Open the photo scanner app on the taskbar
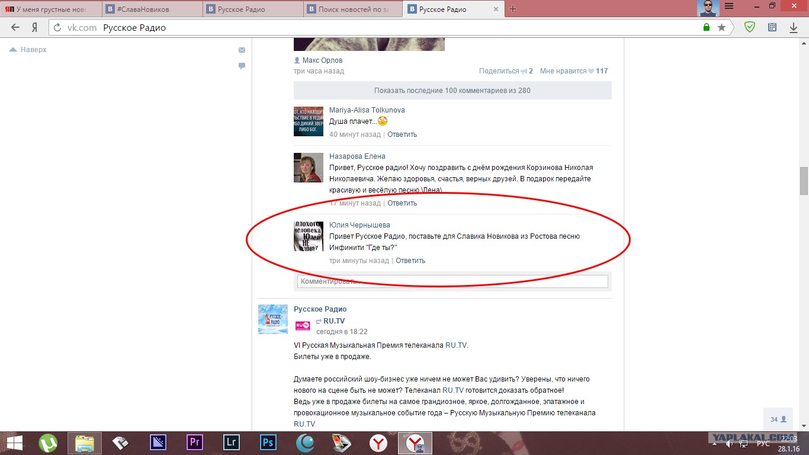 click(x=342, y=443)
